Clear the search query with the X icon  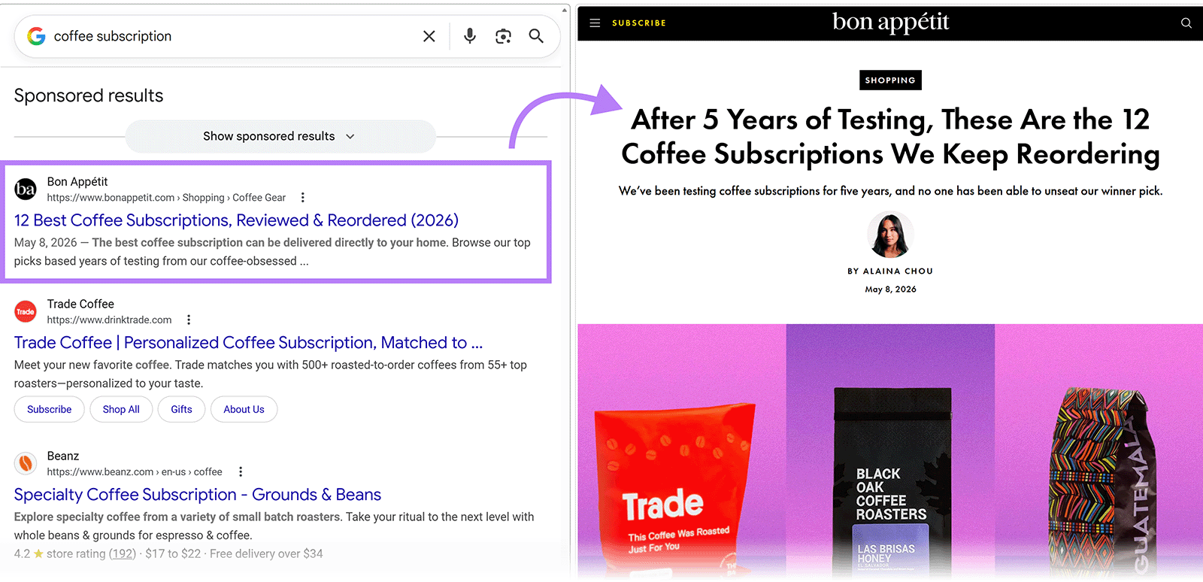[x=429, y=36]
